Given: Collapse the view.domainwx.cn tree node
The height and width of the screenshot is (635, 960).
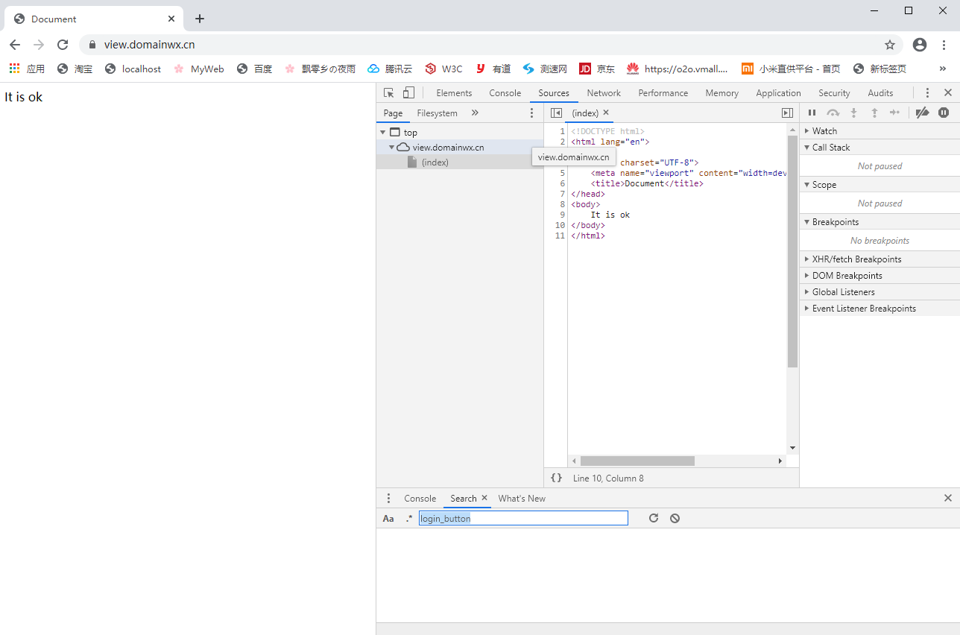Looking at the screenshot, I should click(392, 148).
